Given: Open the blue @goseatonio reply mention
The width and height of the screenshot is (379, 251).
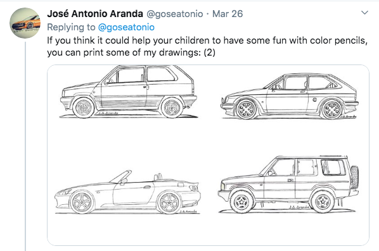Looking at the screenshot, I should [x=126, y=27].
